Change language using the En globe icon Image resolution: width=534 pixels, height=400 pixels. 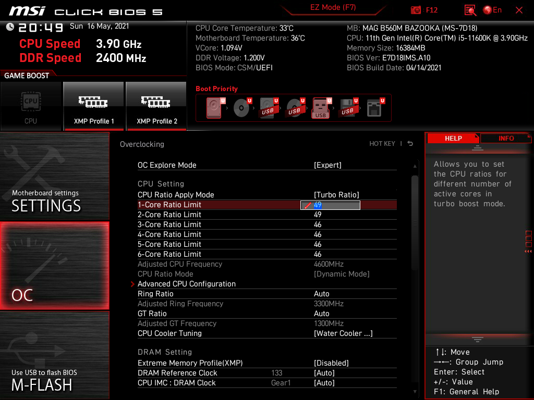[492, 10]
